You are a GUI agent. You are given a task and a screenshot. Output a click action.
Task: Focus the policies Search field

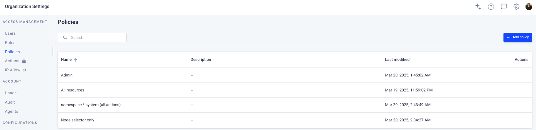(x=92, y=37)
